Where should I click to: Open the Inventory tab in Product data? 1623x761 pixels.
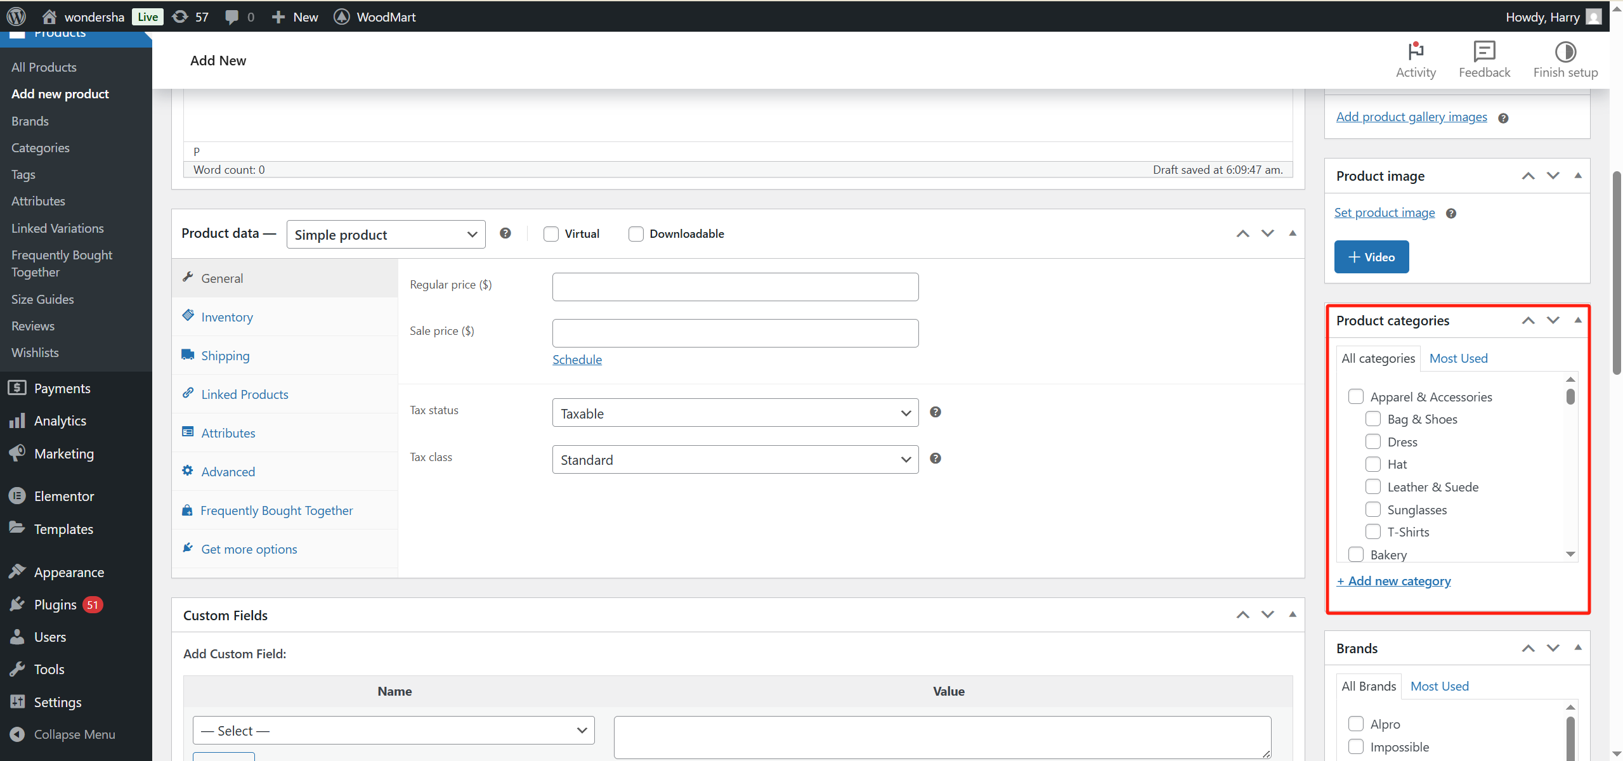(226, 316)
